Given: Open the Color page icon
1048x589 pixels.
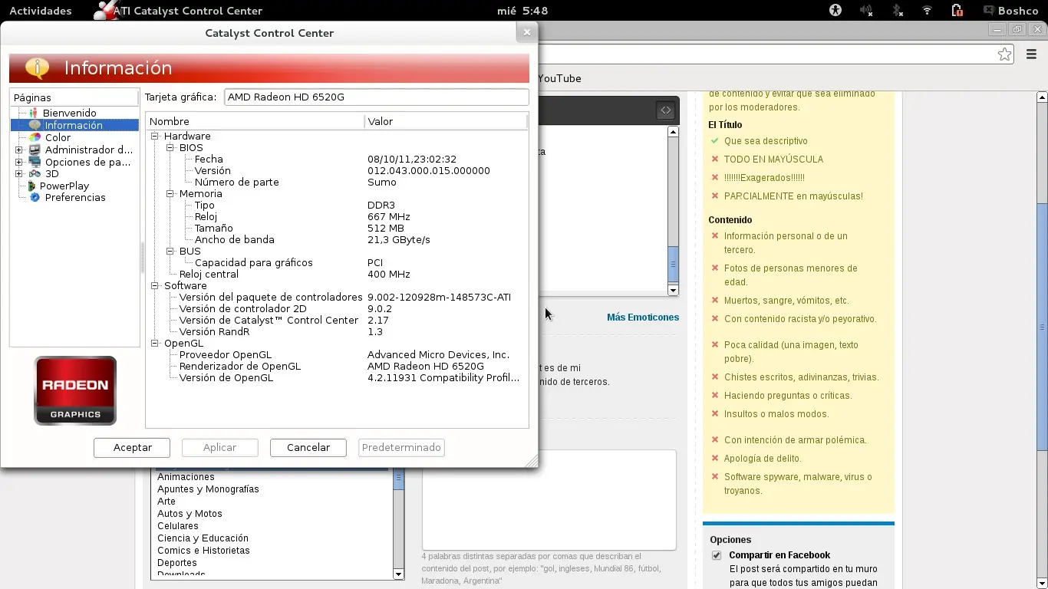Looking at the screenshot, I should pos(35,137).
